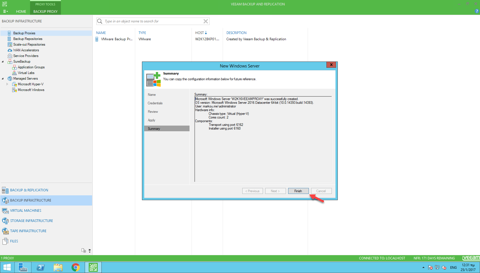Screen dimensions: 480x273
Task: Click the Files pane icon
Action: pos(5,241)
